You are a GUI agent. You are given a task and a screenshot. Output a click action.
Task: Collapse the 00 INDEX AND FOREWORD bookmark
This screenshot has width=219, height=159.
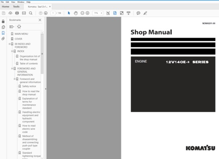point(10,44)
